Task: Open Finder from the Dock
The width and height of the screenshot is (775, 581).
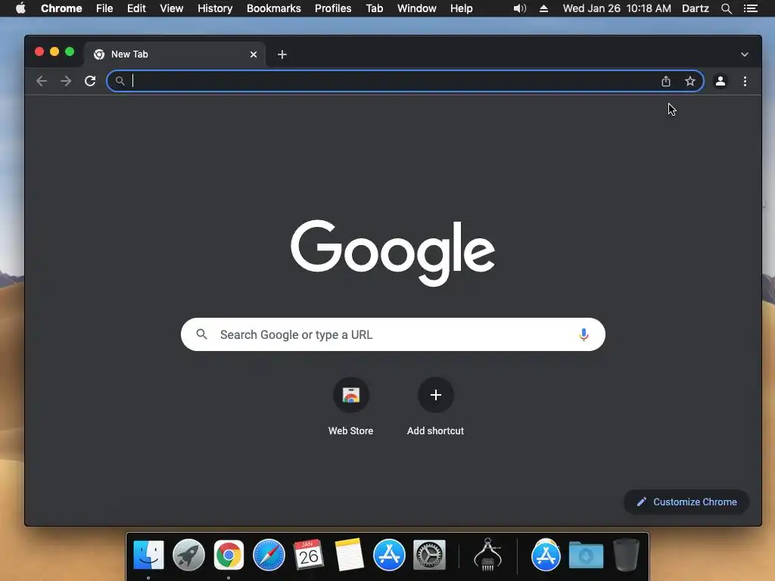Action: point(148,555)
